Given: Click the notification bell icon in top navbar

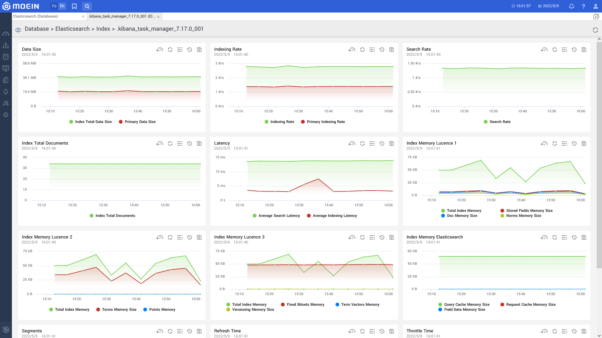Looking at the screenshot, I should pos(571,6).
